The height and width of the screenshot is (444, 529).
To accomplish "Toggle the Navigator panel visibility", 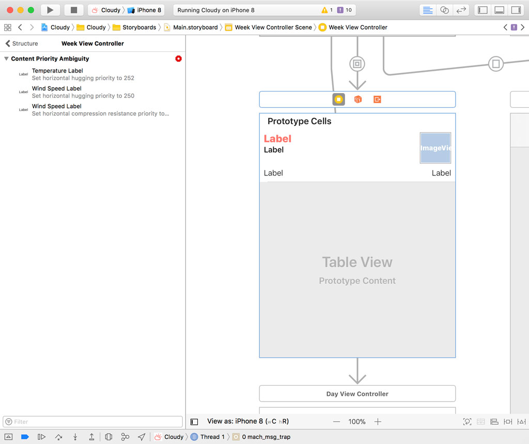I will point(483,10).
